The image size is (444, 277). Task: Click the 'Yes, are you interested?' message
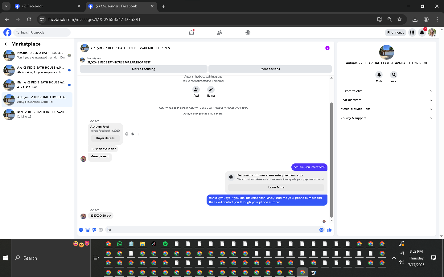tap(309, 167)
